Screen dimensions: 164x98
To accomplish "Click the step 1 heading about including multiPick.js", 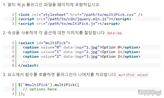I will (52, 5).
